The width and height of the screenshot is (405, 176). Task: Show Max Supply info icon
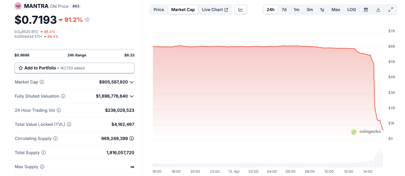(x=42, y=167)
